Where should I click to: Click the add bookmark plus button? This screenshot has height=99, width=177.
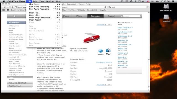click(x=12, y=7)
